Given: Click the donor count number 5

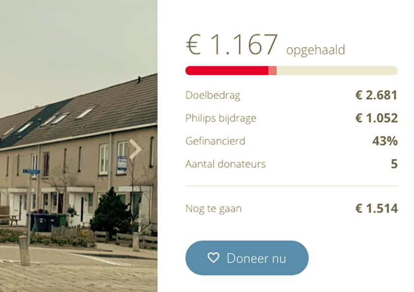Looking at the screenshot, I should pos(394,164).
